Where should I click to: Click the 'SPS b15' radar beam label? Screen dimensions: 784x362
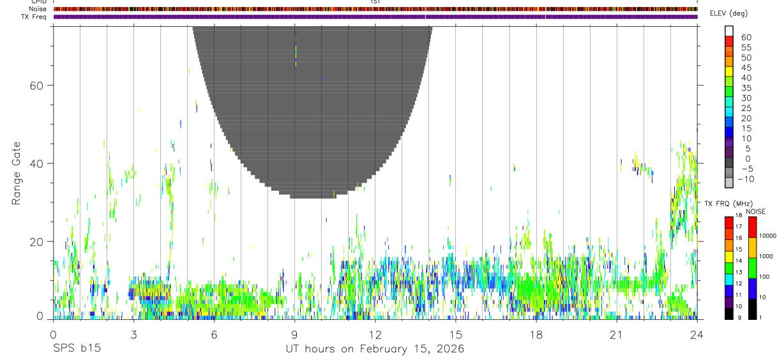point(76,349)
